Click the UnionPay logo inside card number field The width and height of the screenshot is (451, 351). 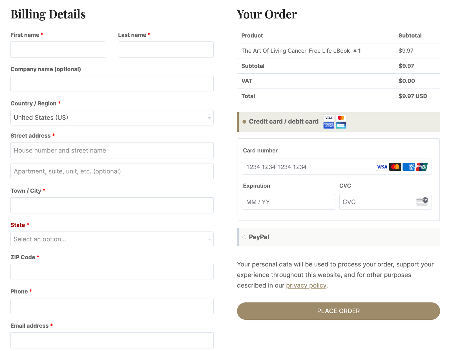coord(422,167)
